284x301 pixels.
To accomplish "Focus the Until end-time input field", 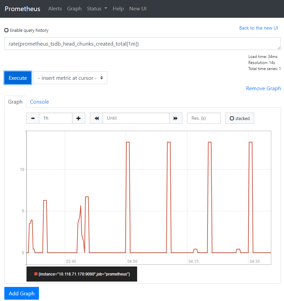I will [136, 118].
